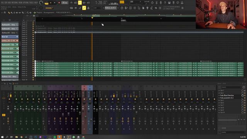Select the Playlist slice tool

[x=22, y=12]
